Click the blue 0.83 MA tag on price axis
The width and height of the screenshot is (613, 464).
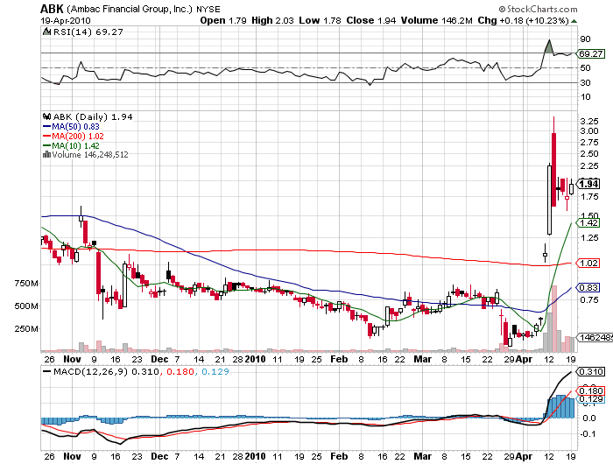coord(588,288)
